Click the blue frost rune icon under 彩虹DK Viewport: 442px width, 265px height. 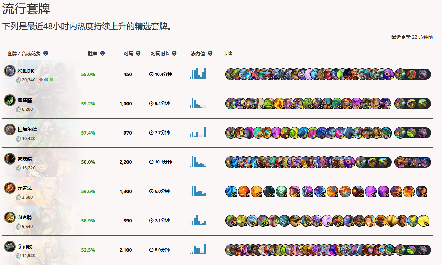click(x=46, y=80)
